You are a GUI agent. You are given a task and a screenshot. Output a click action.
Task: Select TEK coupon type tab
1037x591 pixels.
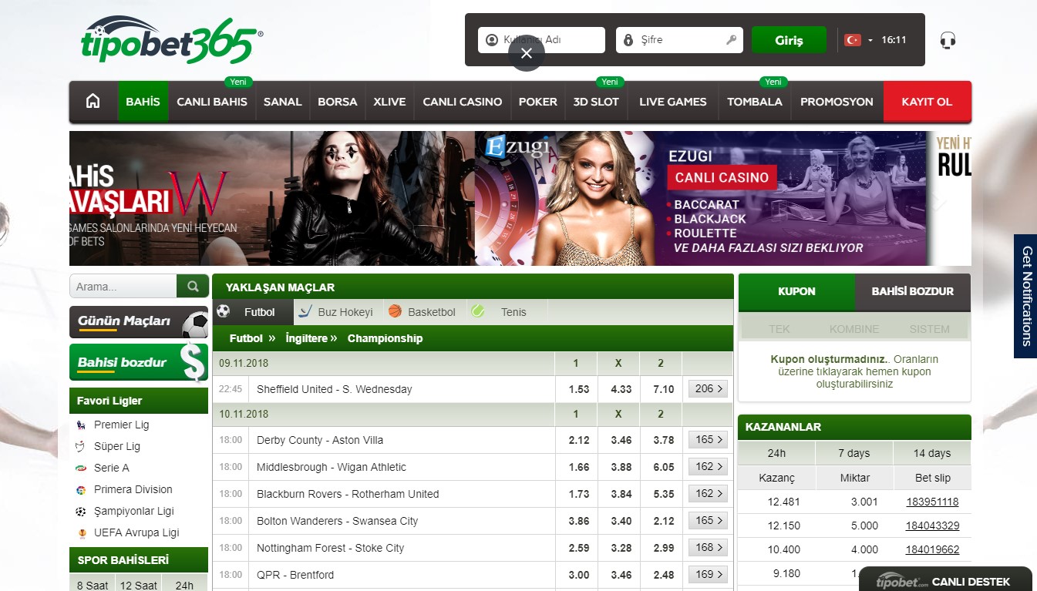click(779, 329)
